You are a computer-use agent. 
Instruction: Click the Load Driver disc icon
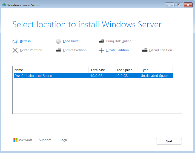coord(58,41)
